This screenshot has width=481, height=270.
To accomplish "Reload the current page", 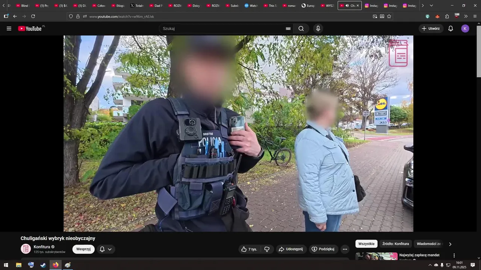I will (33, 16).
